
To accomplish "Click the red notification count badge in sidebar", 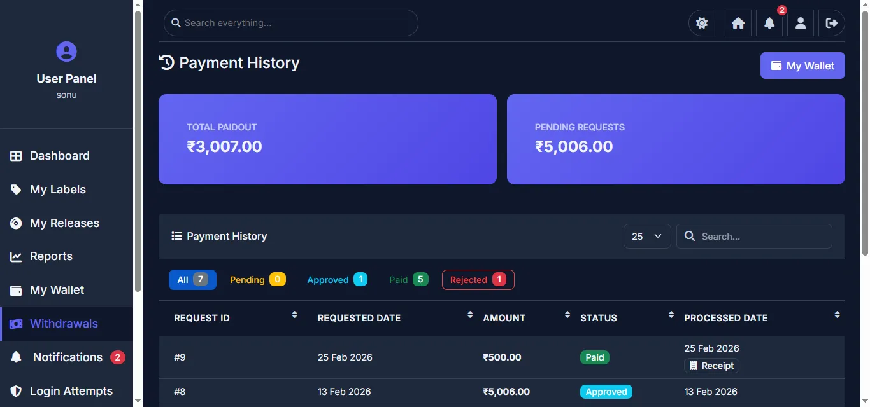I will click(117, 357).
